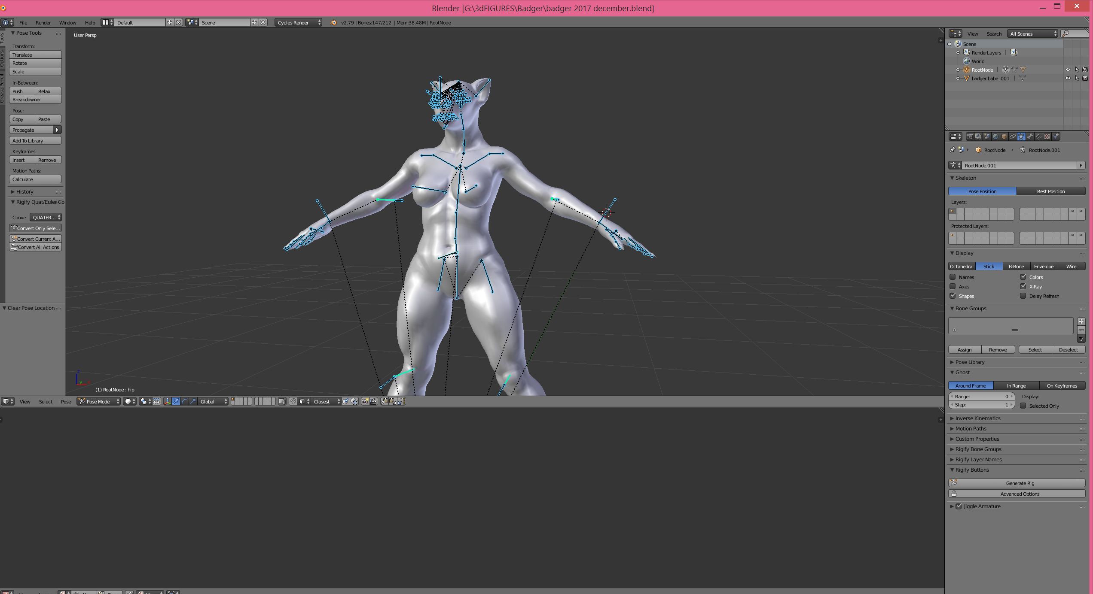Open the World properties tab icon

[x=995, y=136]
